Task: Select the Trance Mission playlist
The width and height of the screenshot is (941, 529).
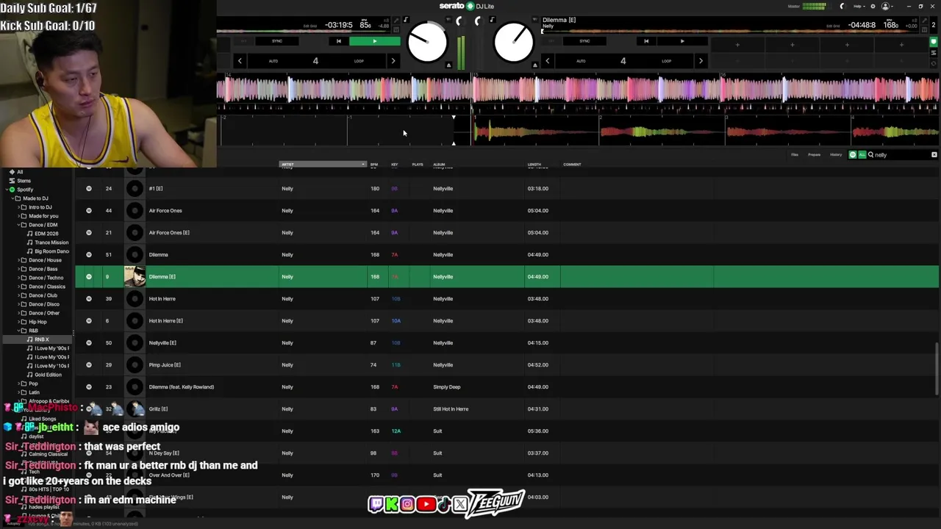Action: pyautogui.click(x=51, y=242)
